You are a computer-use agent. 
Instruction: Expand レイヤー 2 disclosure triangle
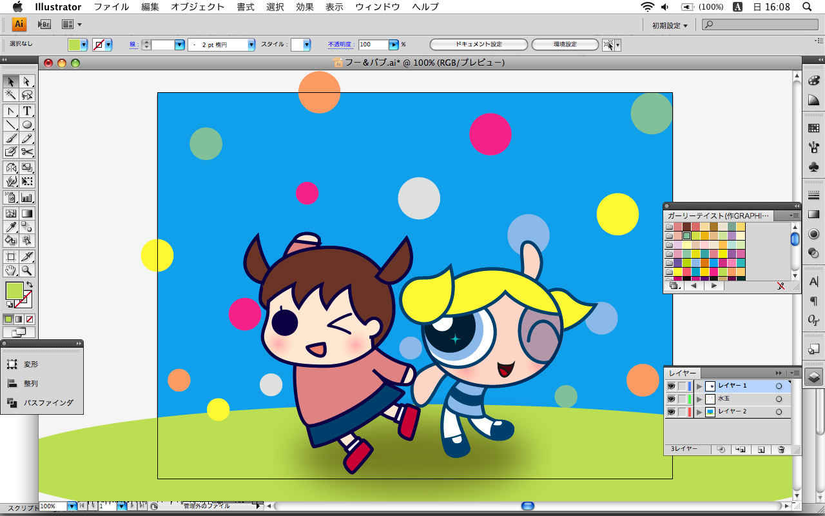tap(699, 412)
